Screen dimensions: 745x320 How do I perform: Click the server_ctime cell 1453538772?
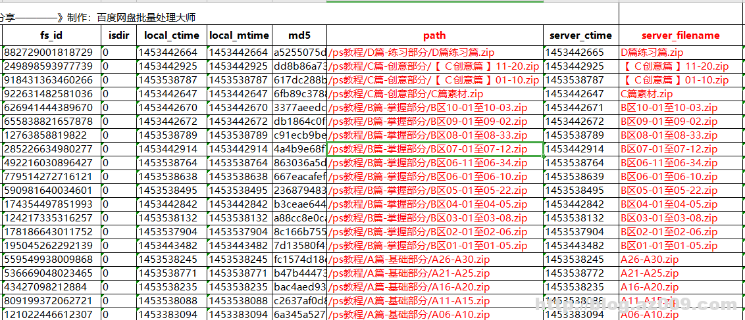coord(575,273)
